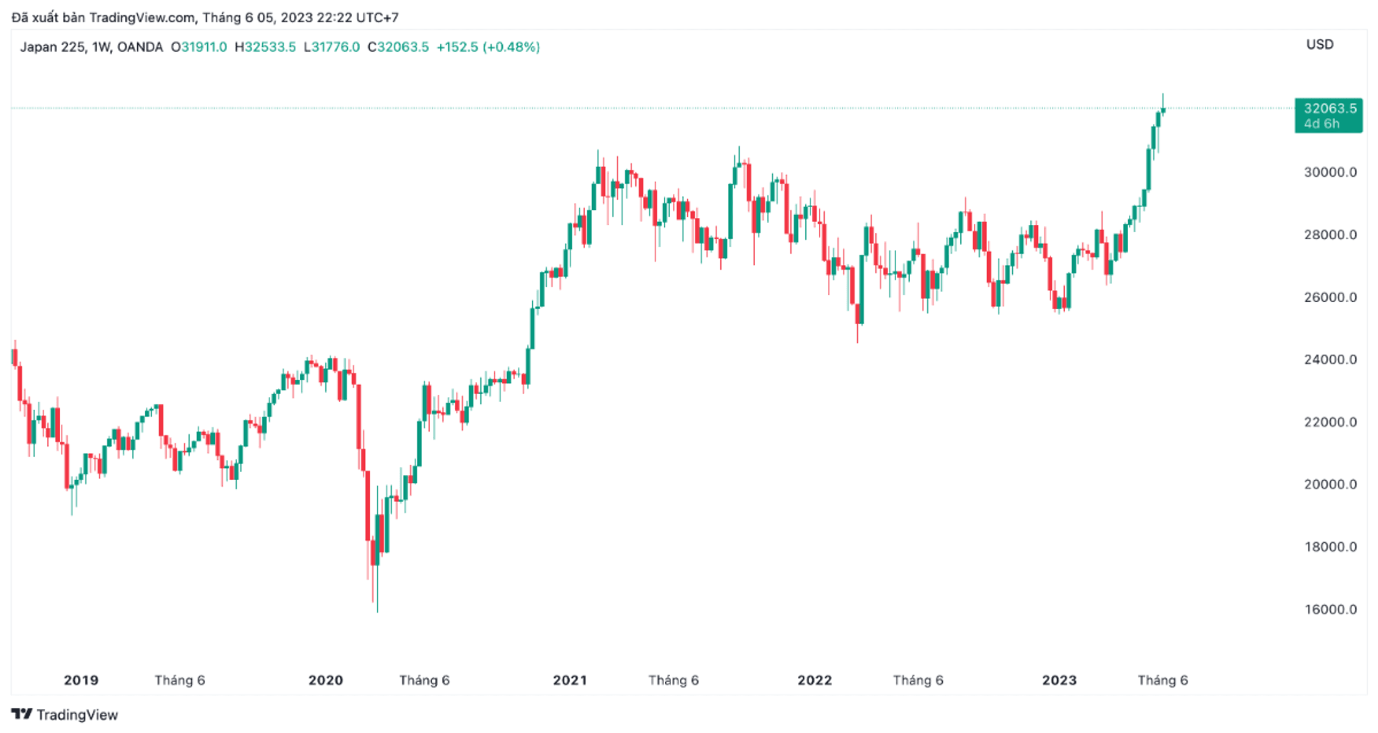Click the 2022 time axis label
The height and width of the screenshot is (733, 1378).
tap(814, 680)
